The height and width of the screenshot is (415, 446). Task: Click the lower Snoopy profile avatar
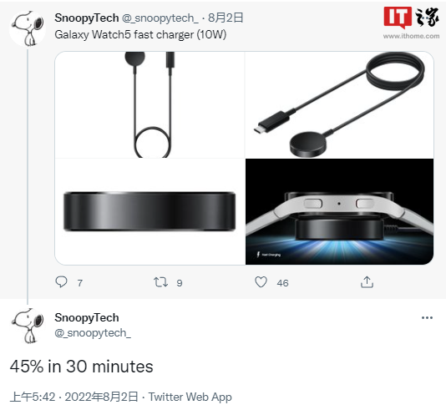coord(28,326)
